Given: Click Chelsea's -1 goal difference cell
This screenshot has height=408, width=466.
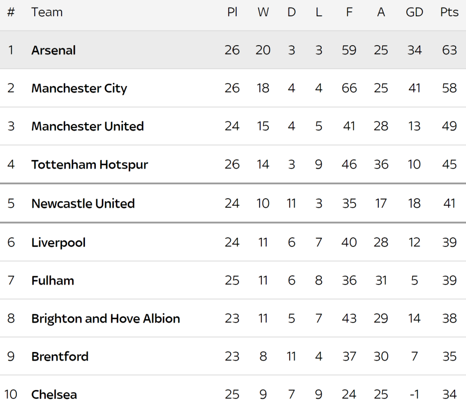Looking at the screenshot, I should [415, 394].
